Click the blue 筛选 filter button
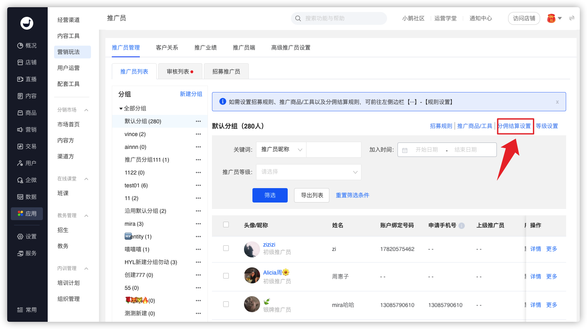This screenshot has height=329, width=587. (270, 195)
